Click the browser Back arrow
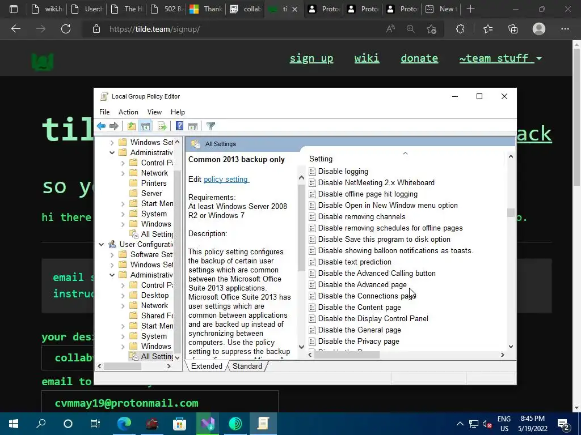 pos(16,29)
